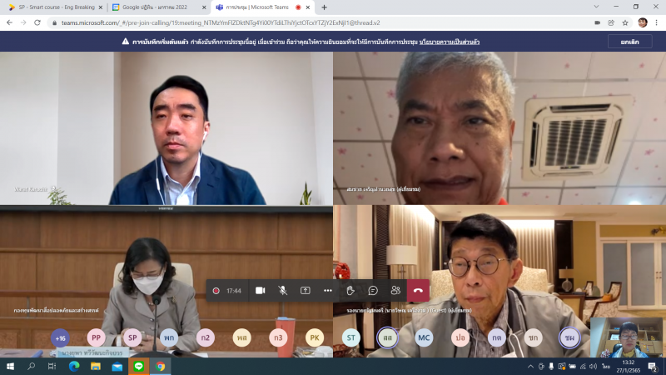Open the privacy policy link in banner
Viewport: 666px width, 375px height.
point(450,42)
